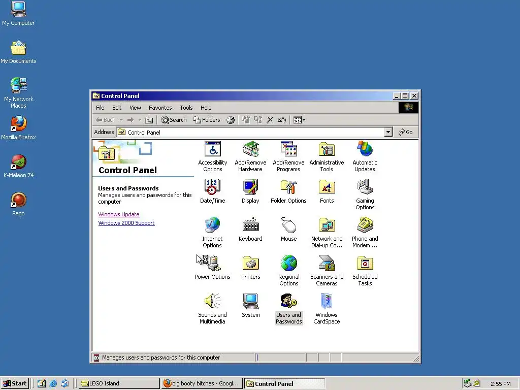Click the Delete toolbar icon

coord(270,120)
